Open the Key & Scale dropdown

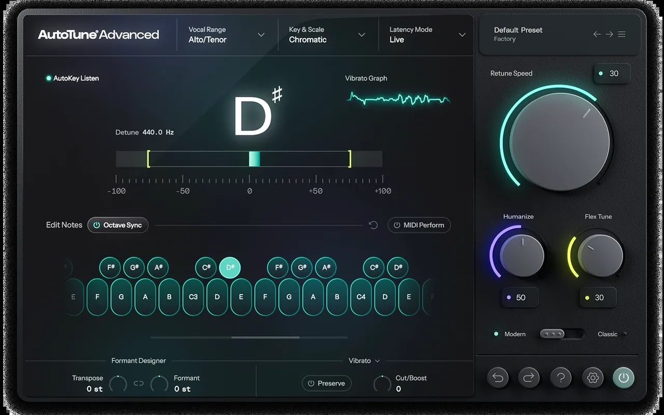(x=327, y=35)
